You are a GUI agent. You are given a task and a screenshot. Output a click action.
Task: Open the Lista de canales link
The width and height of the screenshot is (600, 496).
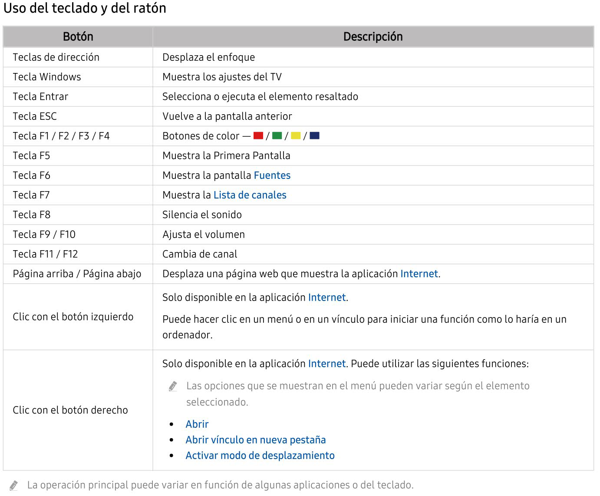(x=250, y=195)
